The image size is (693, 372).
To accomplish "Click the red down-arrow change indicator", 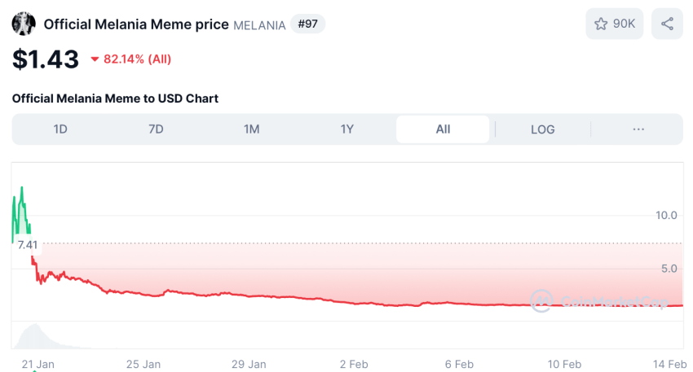I will coord(95,59).
